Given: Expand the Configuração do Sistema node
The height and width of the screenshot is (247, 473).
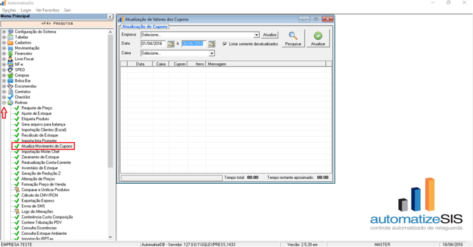Looking at the screenshot, I should point(4,32).
